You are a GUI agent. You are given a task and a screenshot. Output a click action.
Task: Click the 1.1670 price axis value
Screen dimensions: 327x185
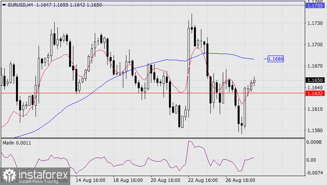pyautogui.click(x=315, y=66)
